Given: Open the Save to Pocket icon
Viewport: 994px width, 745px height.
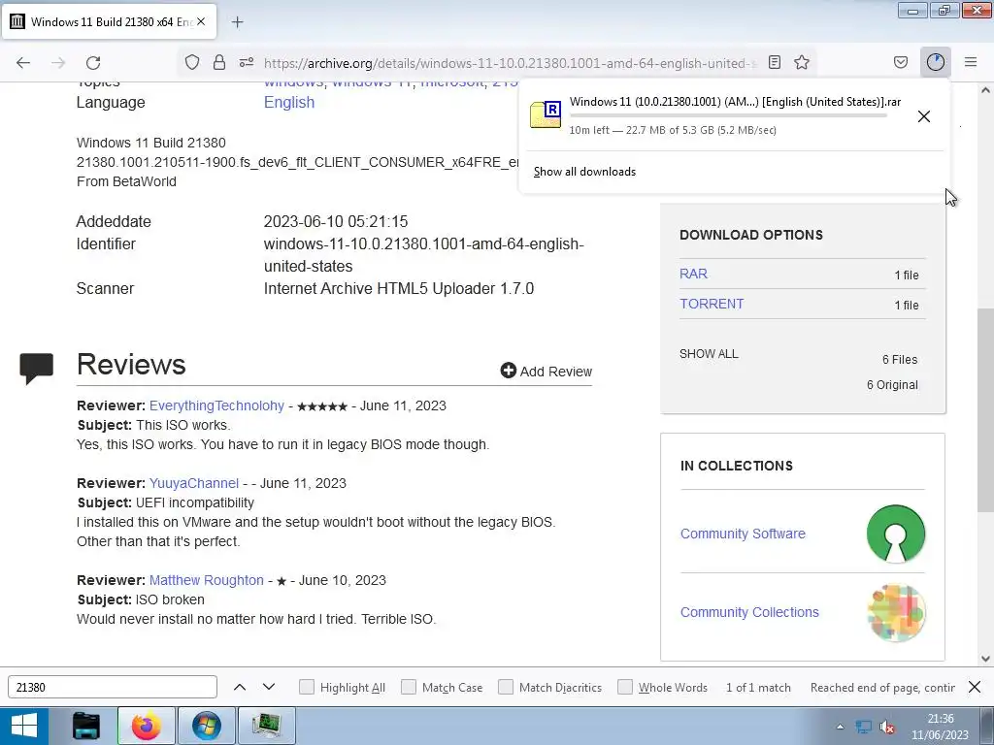Looking at the screenshot, I should pos(900,62).
